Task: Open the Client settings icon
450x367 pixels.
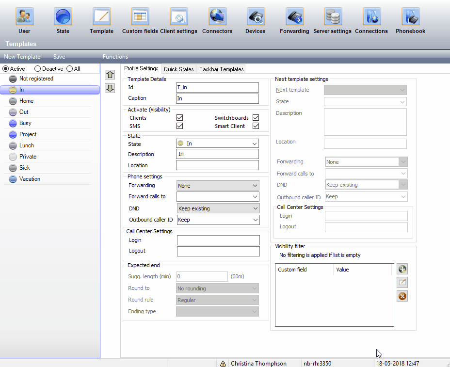Action: pos(178,16)
